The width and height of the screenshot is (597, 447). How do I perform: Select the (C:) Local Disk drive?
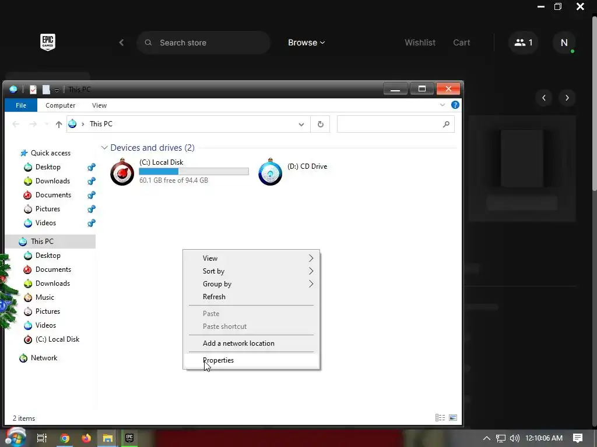click(179, 172)
